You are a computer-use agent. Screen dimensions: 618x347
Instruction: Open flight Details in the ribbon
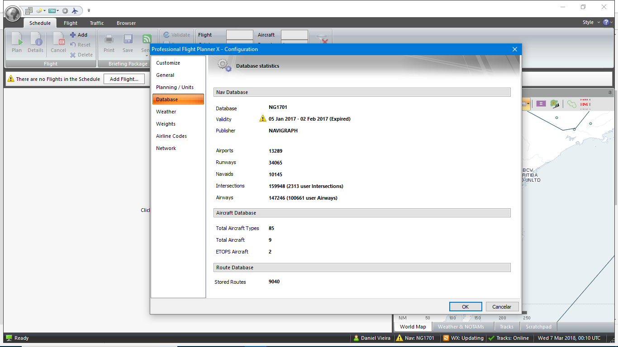[36, 42]
